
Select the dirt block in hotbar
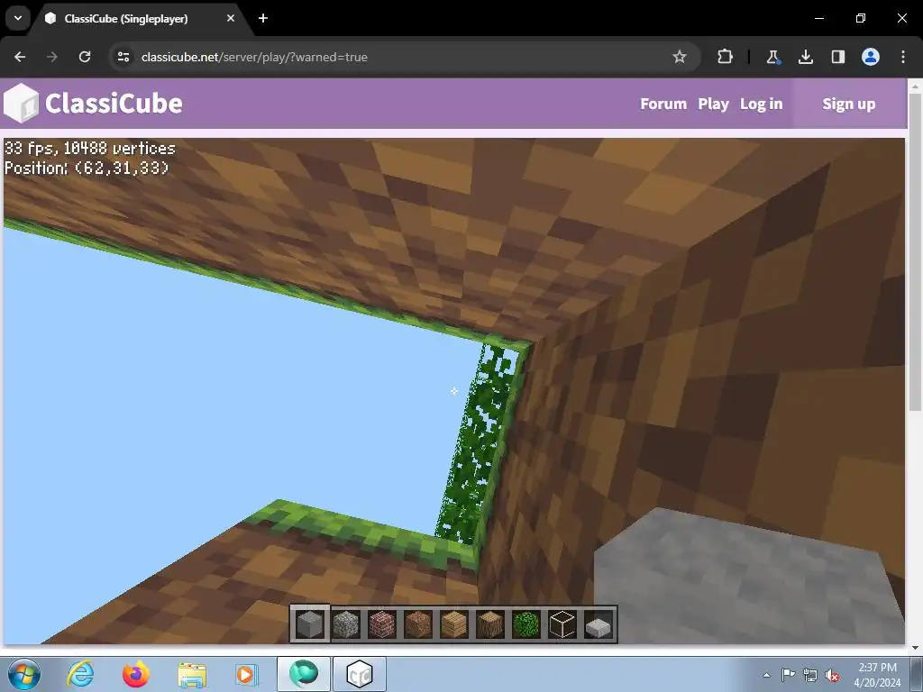(x=418, y=624)
